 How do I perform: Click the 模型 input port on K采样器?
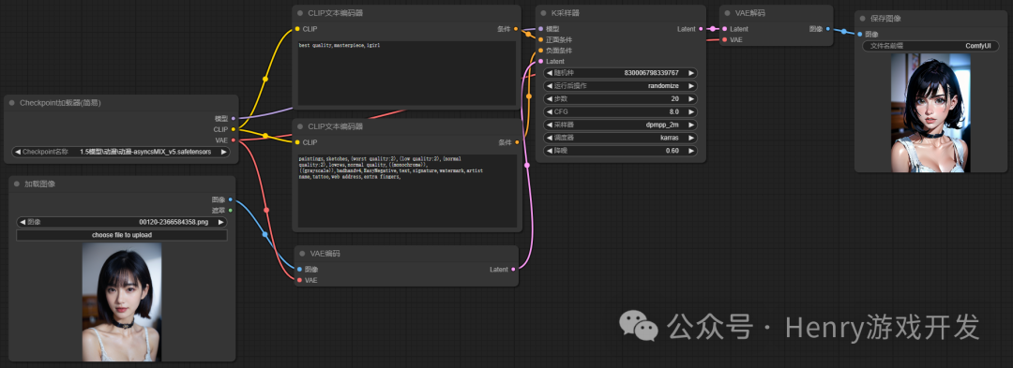pyautogui.click(x=541, y=29)
